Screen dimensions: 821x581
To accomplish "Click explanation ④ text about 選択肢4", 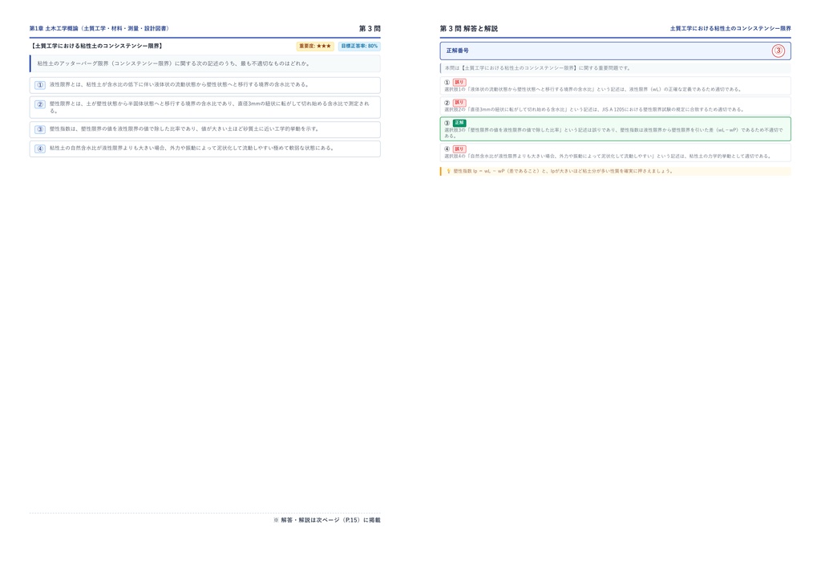I will pyautogui.click(x=608, y=156).
